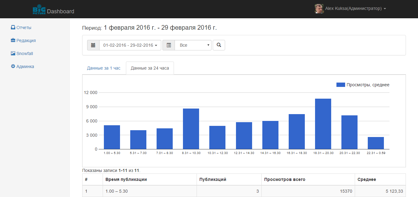Select the Данные за 24 часа tab
Viewport: 418px width, 197px height.
pos(150,68)
